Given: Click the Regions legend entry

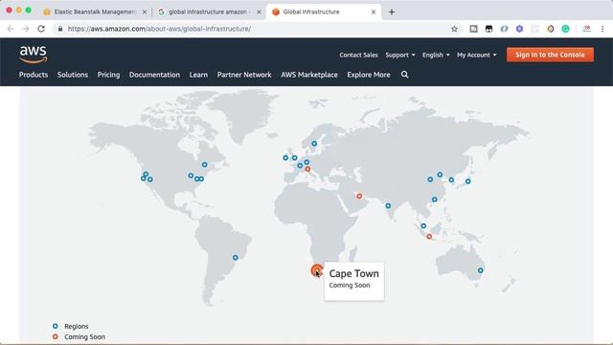Looking at the screenshot, I should [x=70, y=326].
